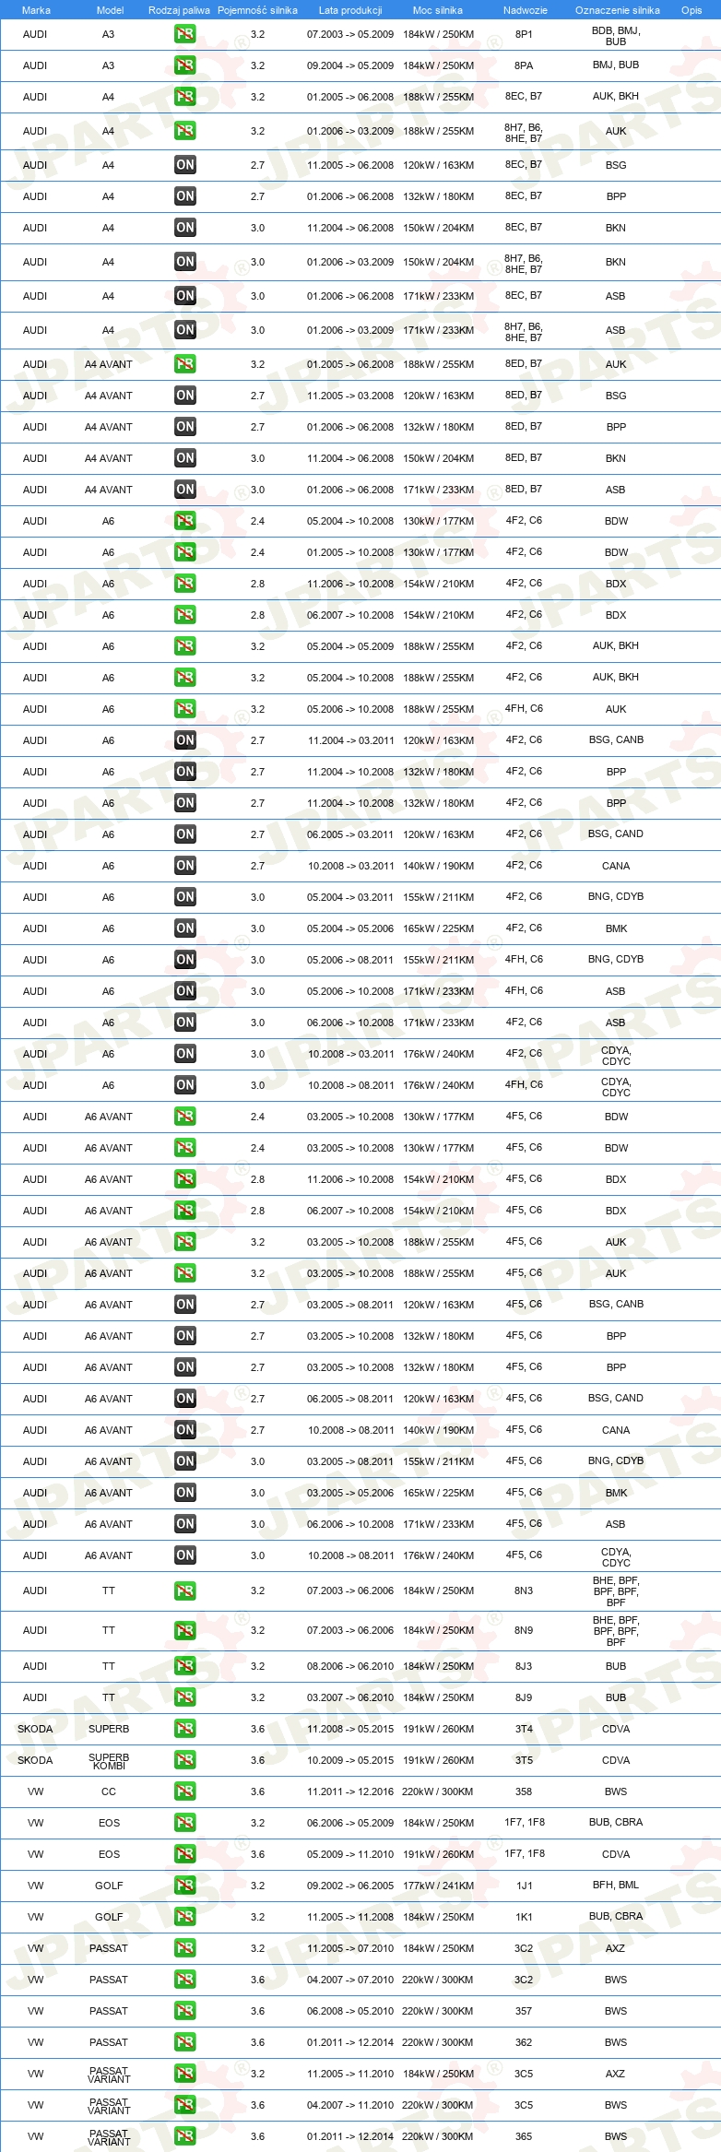The width and height of the screenshot is (721, 2152).
Task: Click the '8J3' body code cell
Action: click(x=524, y=1666)
